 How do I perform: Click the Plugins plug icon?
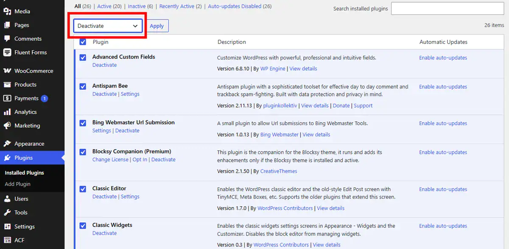pyautogui.click(x=7, y=158)
